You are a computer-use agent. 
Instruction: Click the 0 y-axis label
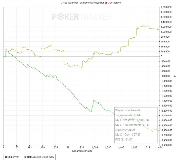click(161, 56)
